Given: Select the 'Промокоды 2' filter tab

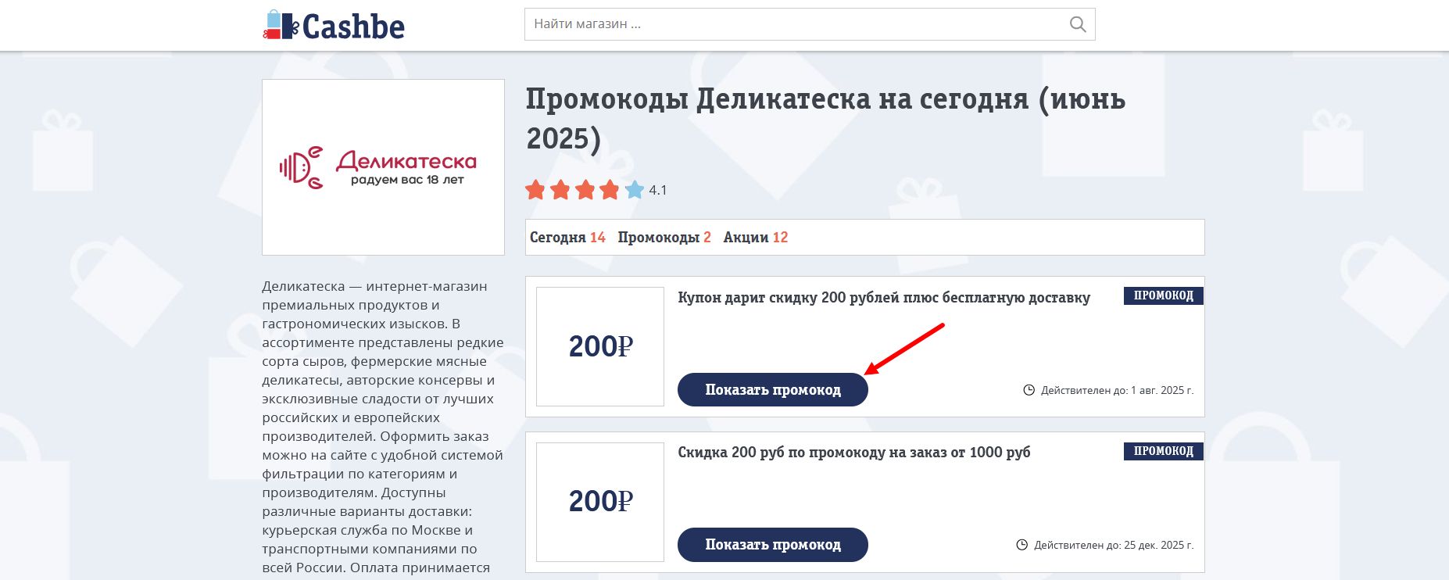Looking at the screenshot, I should click(664, 238).
